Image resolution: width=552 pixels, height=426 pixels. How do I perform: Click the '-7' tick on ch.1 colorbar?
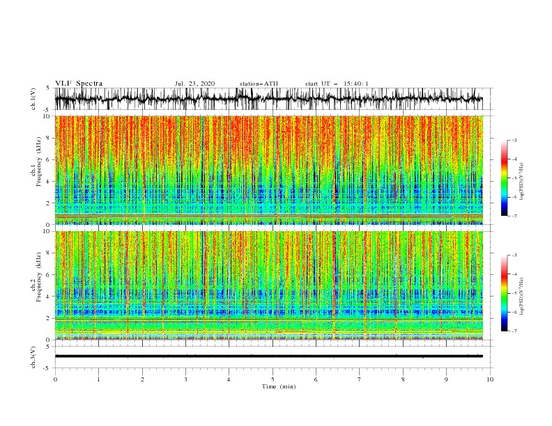(514, 216)
